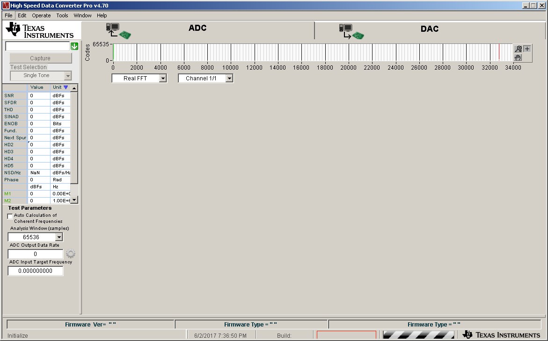Click the green marker line at graph start
Screen dimensions: 548x341
tap(113, 52)
